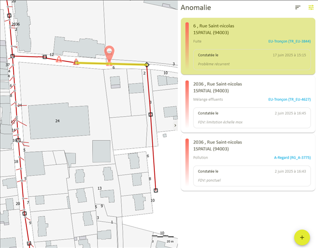This screenshot has width=318, height=248.
Task: Select the 6, Rue Saint-nicolas anomaly card
Action: (x=248, y=46)
